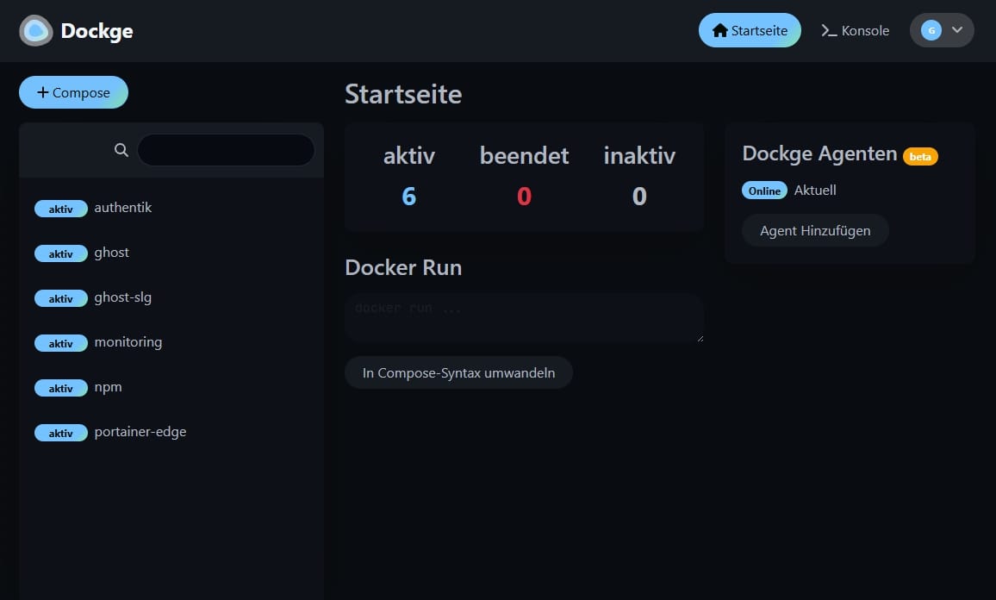Click the Agent Hinzufügen button

pyautogui.click(x=815, y=230)
